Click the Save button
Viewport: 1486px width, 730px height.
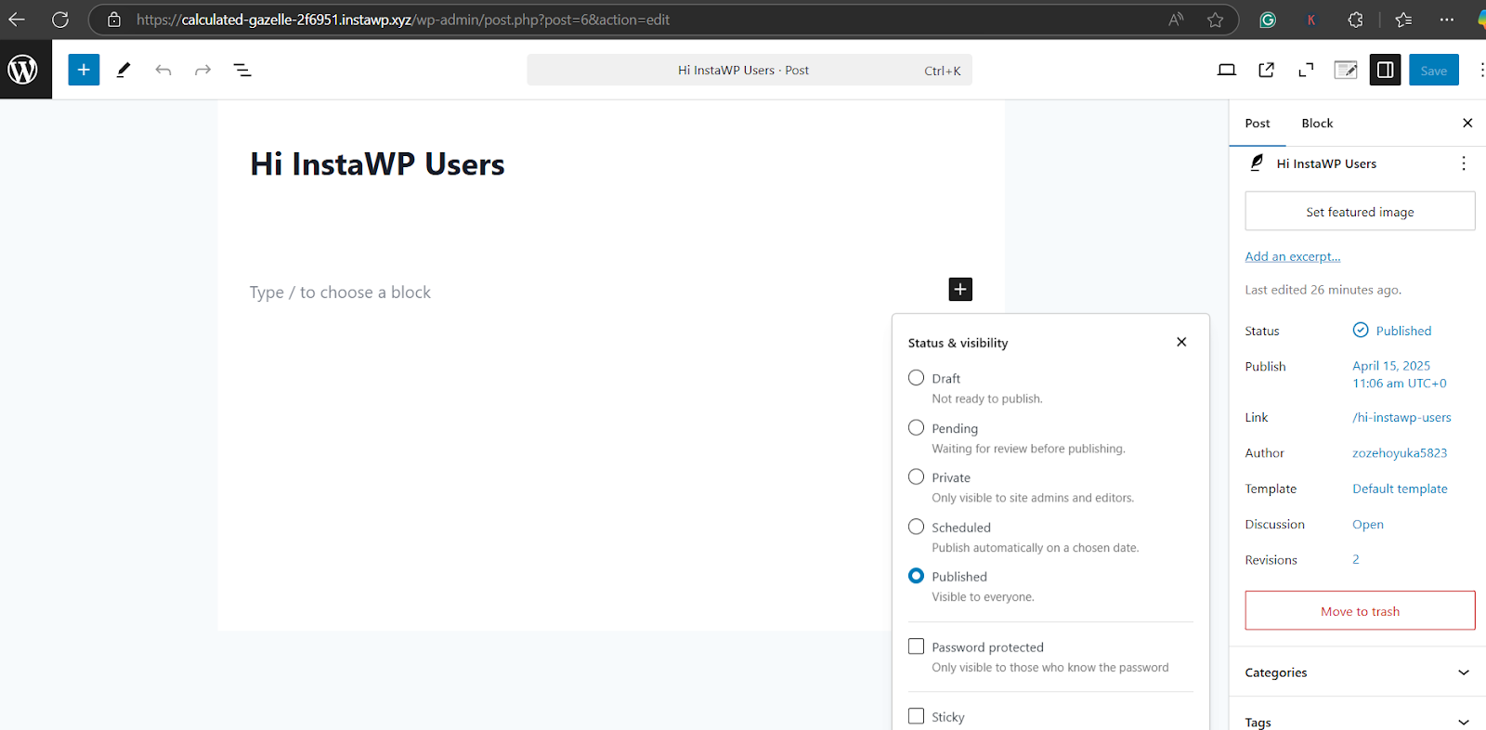tap(1434, 71)
